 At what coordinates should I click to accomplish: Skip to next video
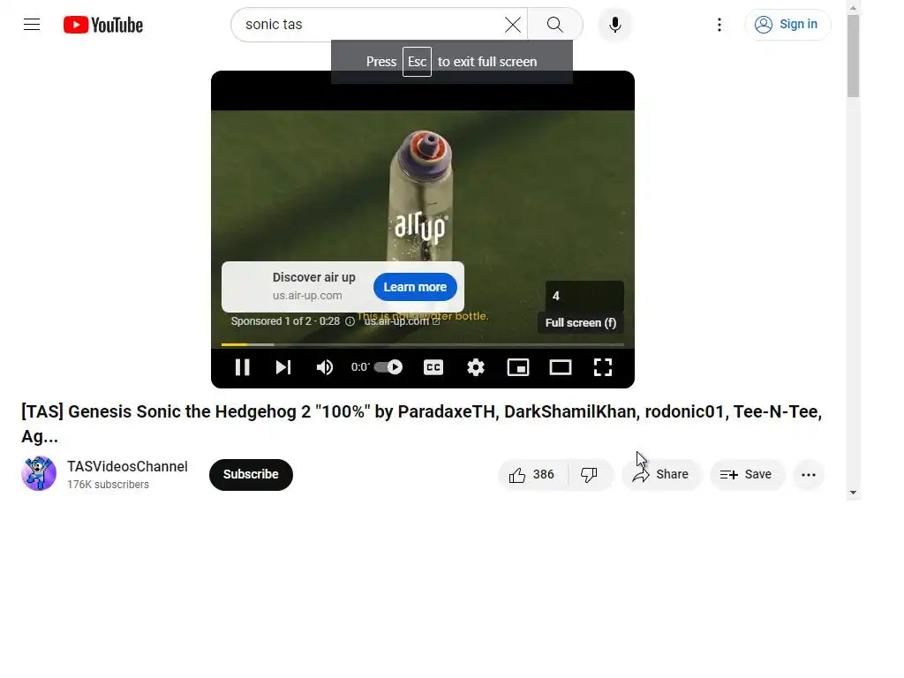283,367
